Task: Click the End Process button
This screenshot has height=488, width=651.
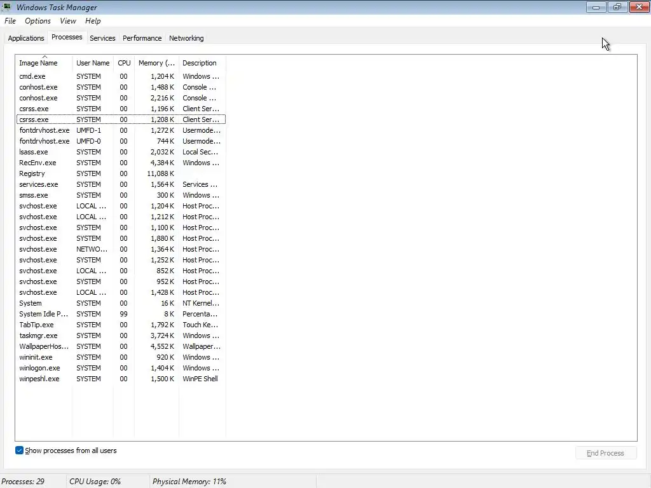Action: tap(605, 453)
